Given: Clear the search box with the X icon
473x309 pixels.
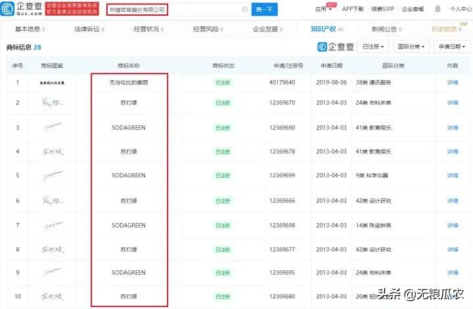Looking at the screenshot, I should pos(245,10).
